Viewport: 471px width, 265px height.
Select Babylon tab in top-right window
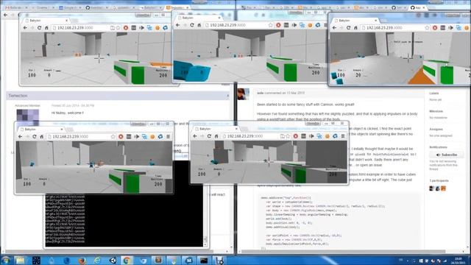(355, 20)
